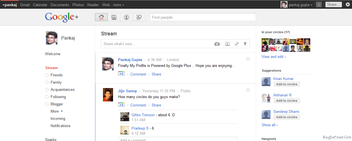Click Arthanari R's suggestion avatar
The height and width of the screenshot is (141, 352).
click(x=266, y=98)
